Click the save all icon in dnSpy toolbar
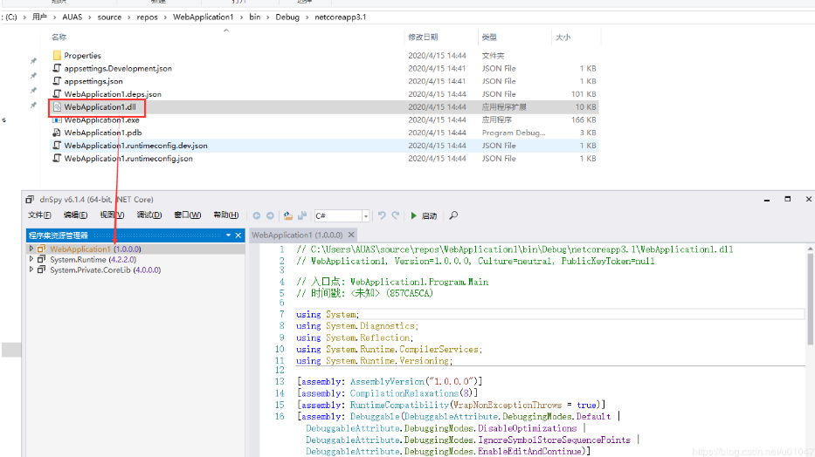Image resolution: width=815 pixels, height=457 pixels. pyautogui.click(x=302, y=215)
